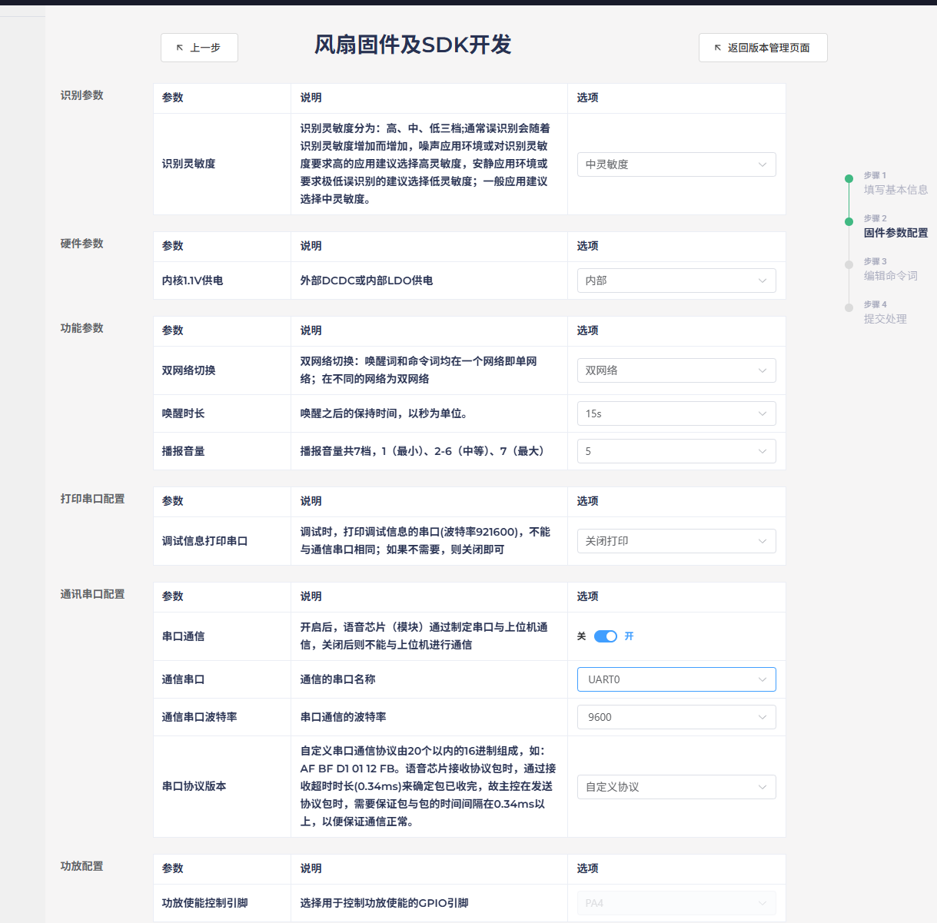
Task: Click the 返回版本管理页面 arrow icon
Action: pos(718,48)
